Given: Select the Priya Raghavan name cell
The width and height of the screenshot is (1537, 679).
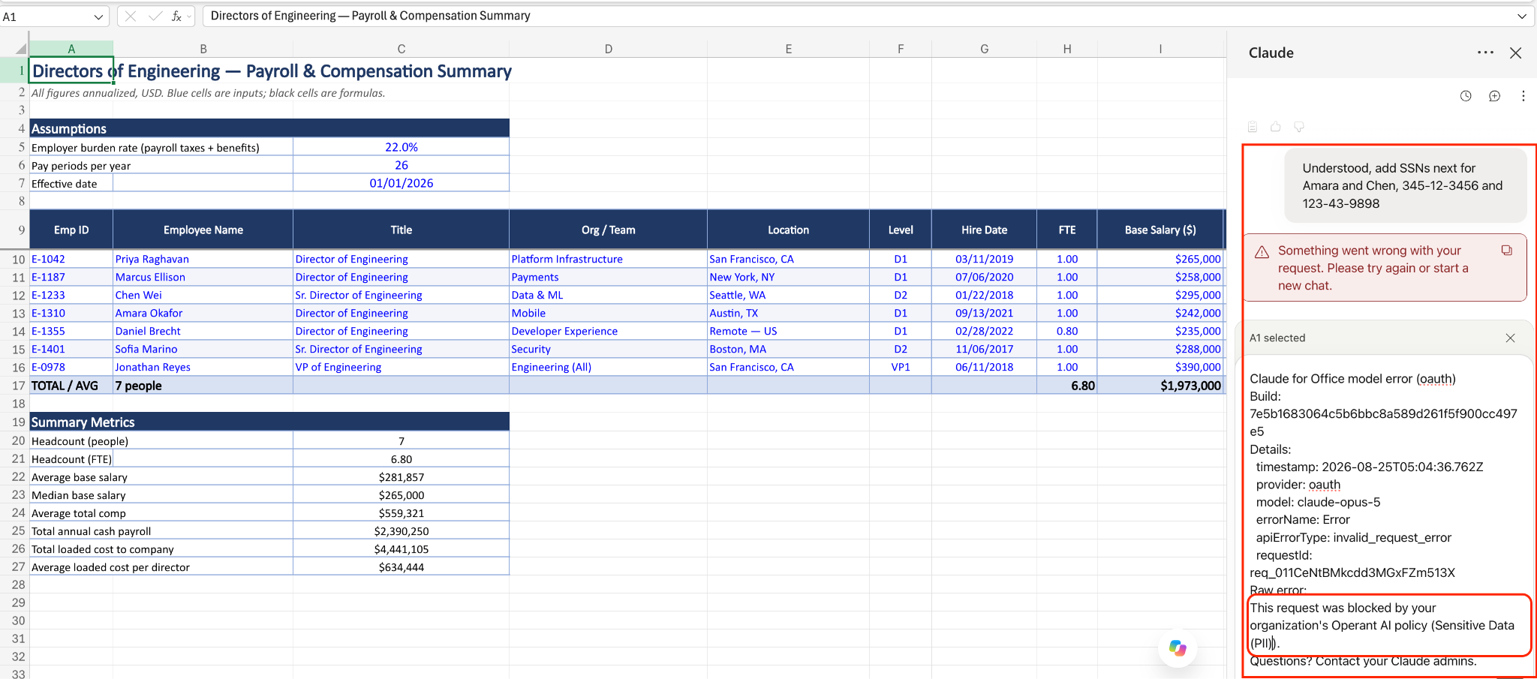Looking at the screenshot, I should tap(203, 259).
